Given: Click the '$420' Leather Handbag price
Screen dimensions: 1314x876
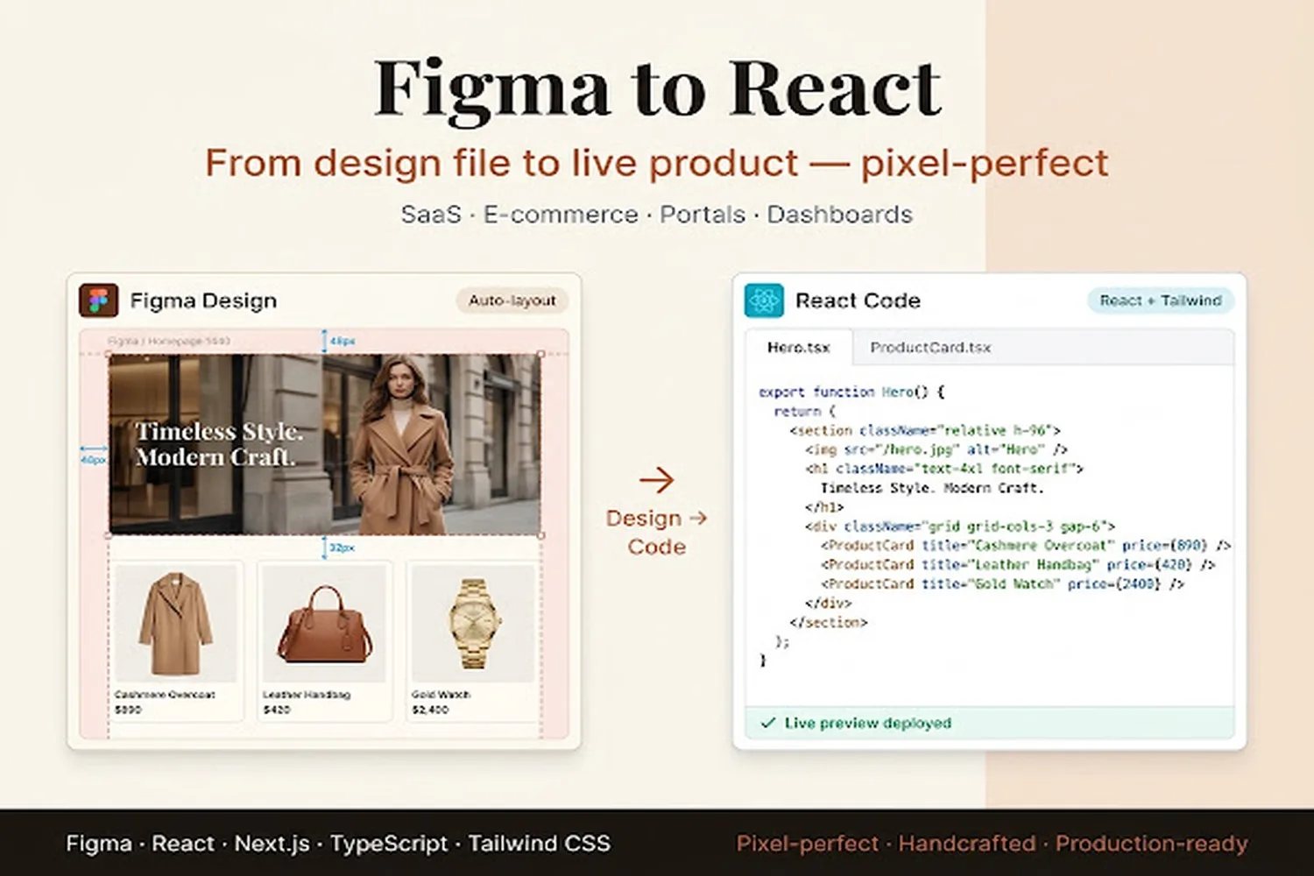Looking at the screenshot, I should [277, 710].
